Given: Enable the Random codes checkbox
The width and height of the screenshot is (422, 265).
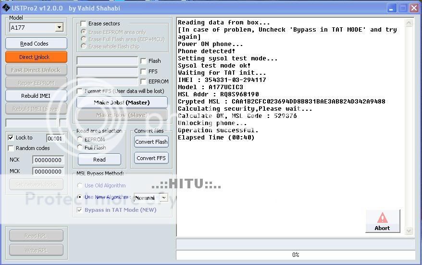Looking at the screenshot, I should click(x=11, y=148).
